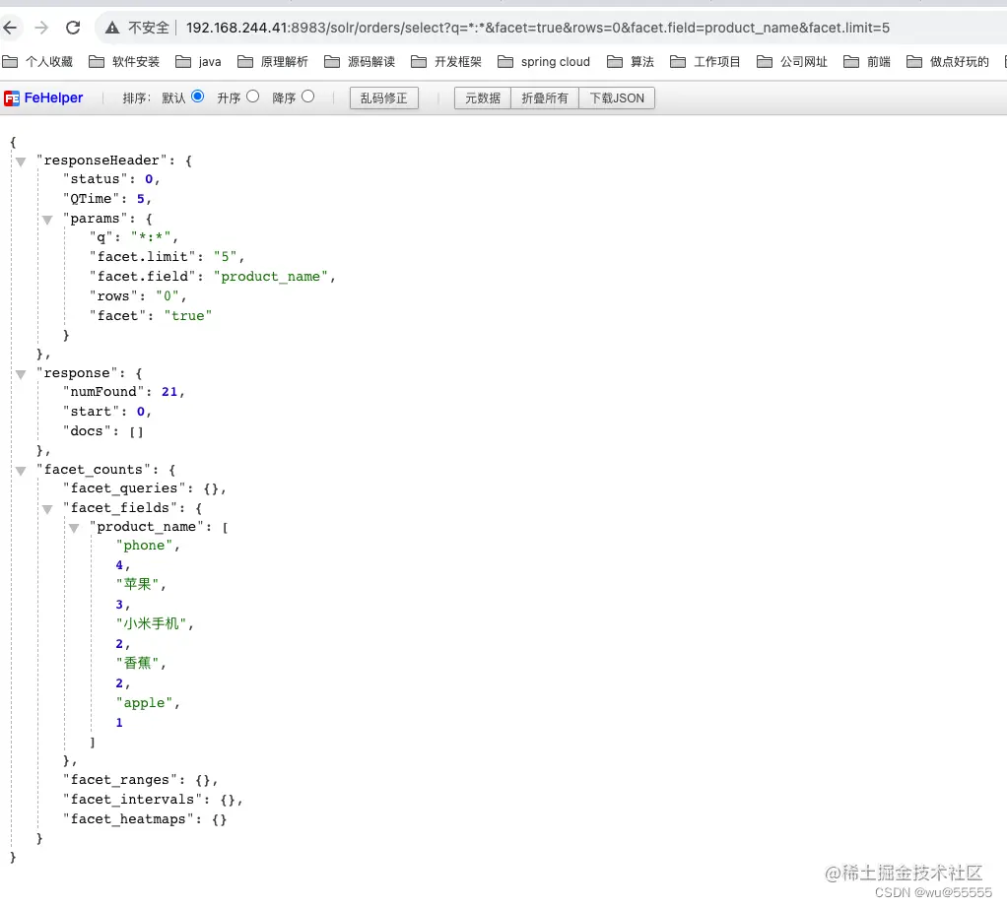The image size is (1007, 907).
Task: Click the FeHelper name link
Action: (54, 98)
